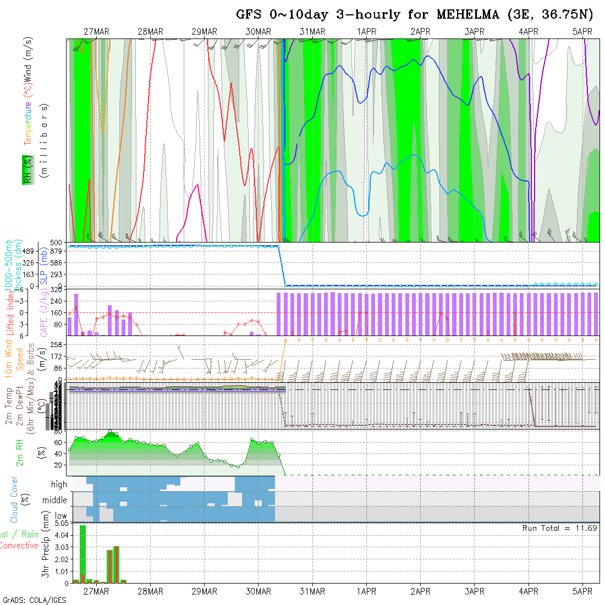The image size is (605, 605).
Task: Click the 3APR label on top axis
Action: click(x=474, y=32)
